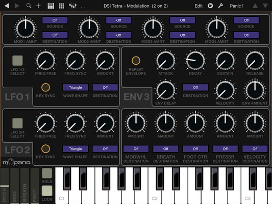The width and height of the screenshot is (272, 204).
Task: Open the Velocity Destination dropdown
Action: [x=255, y=149]
